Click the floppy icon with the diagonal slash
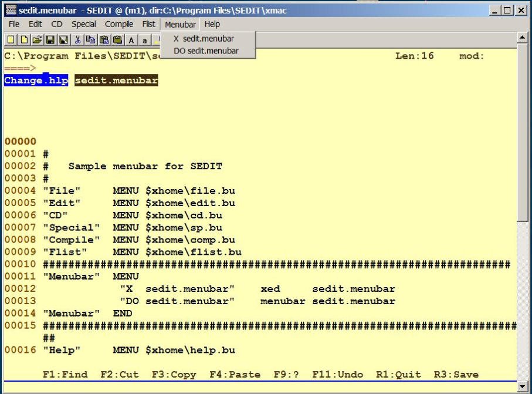 64,40
